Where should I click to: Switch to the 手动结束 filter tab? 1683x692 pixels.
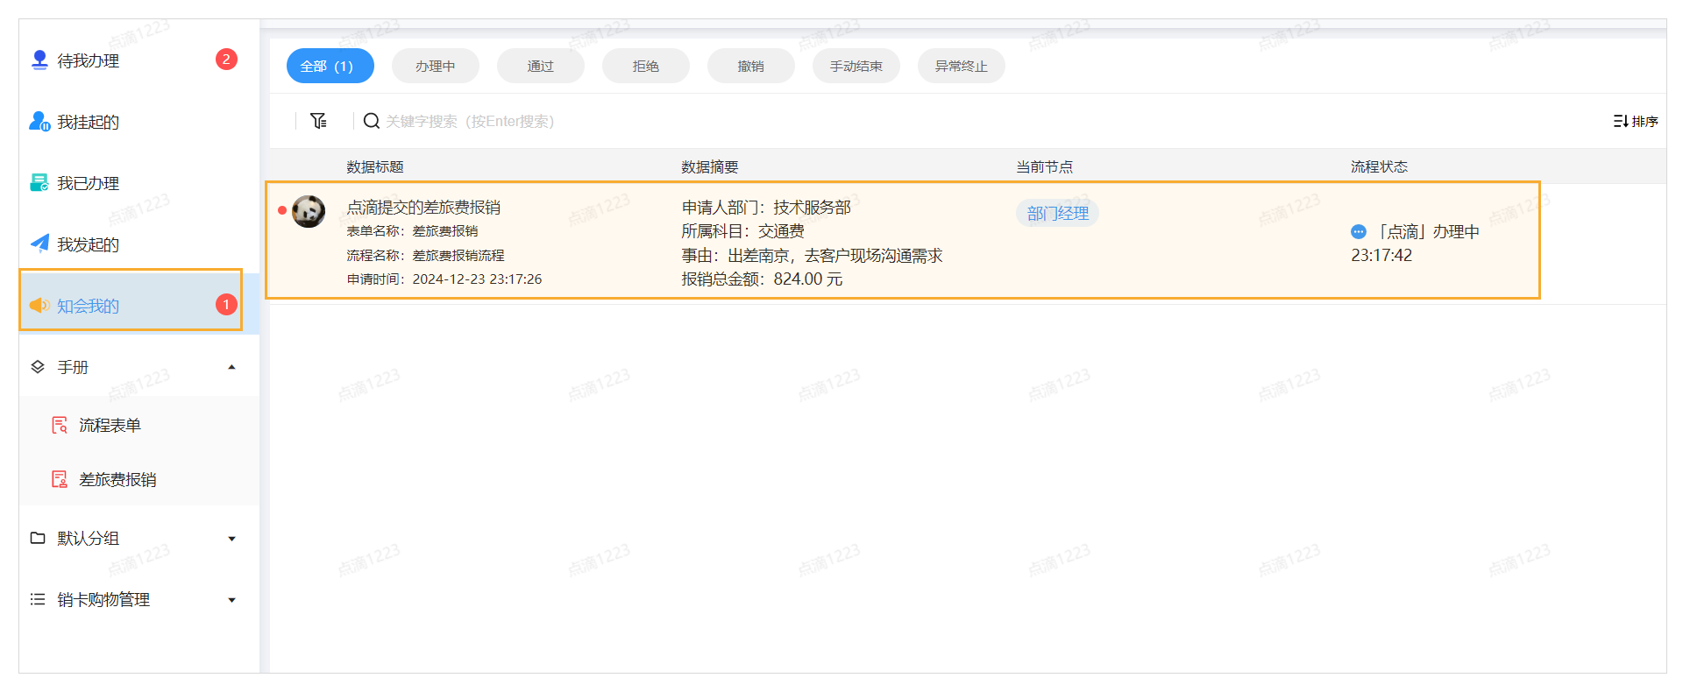click(856, 66)
